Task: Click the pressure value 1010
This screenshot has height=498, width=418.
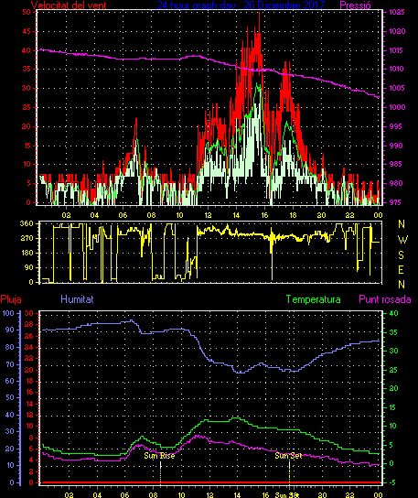Action: click(397, 69)
